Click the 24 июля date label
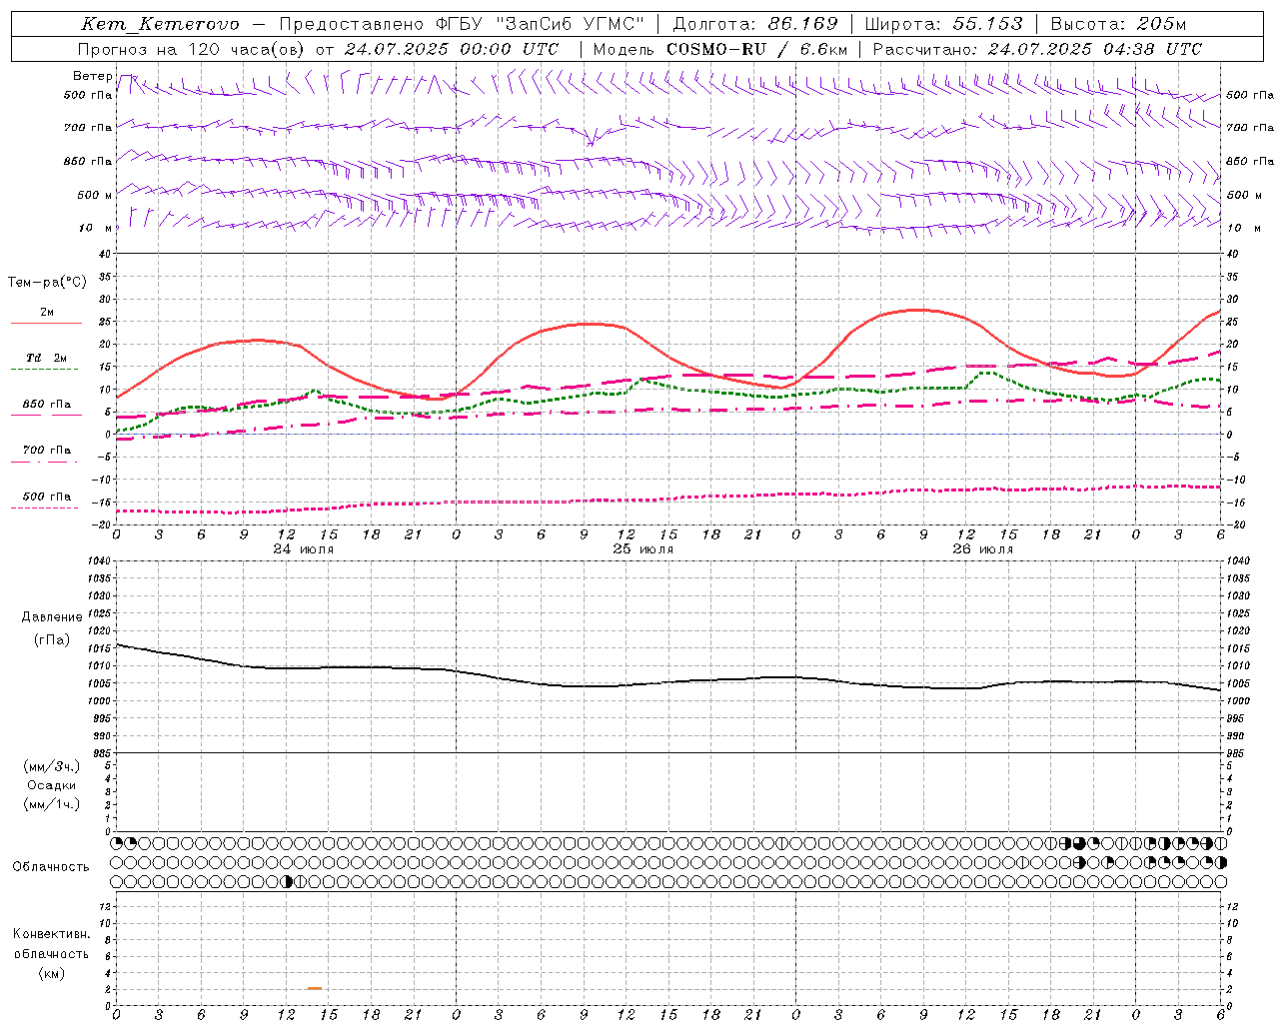1279x1023 pixels. tap(304, 549)
